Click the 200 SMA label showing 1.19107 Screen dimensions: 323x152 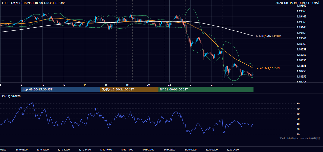pos(268,36)
